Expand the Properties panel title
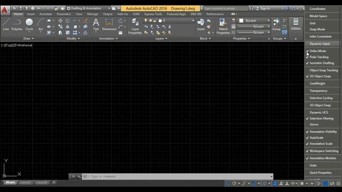This screenshot has height=192, width=342. point(241,38)
